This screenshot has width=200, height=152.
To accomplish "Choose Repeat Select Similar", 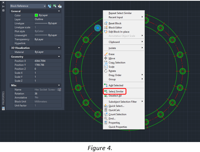I will coord(120,13).
